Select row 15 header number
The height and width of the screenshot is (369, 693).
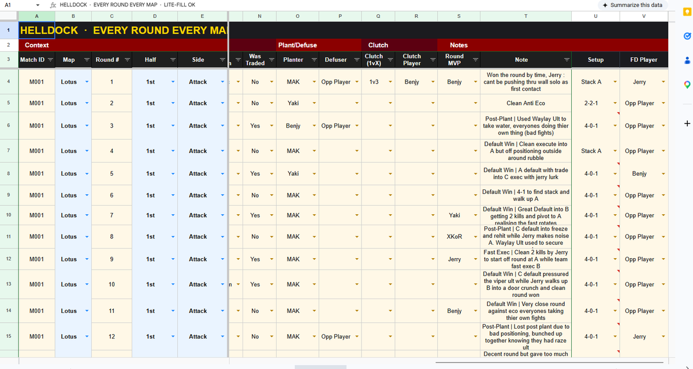point(8,336)
